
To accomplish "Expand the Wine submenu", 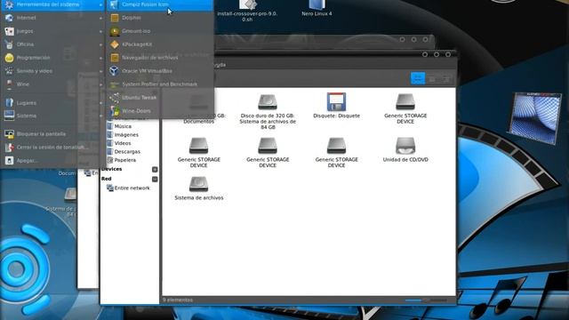I will pyautogui.click(x=53, y=84).
